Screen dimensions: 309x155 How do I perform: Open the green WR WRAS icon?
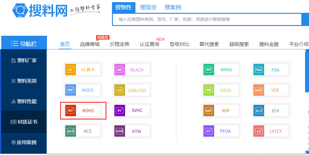coord(209,70)
